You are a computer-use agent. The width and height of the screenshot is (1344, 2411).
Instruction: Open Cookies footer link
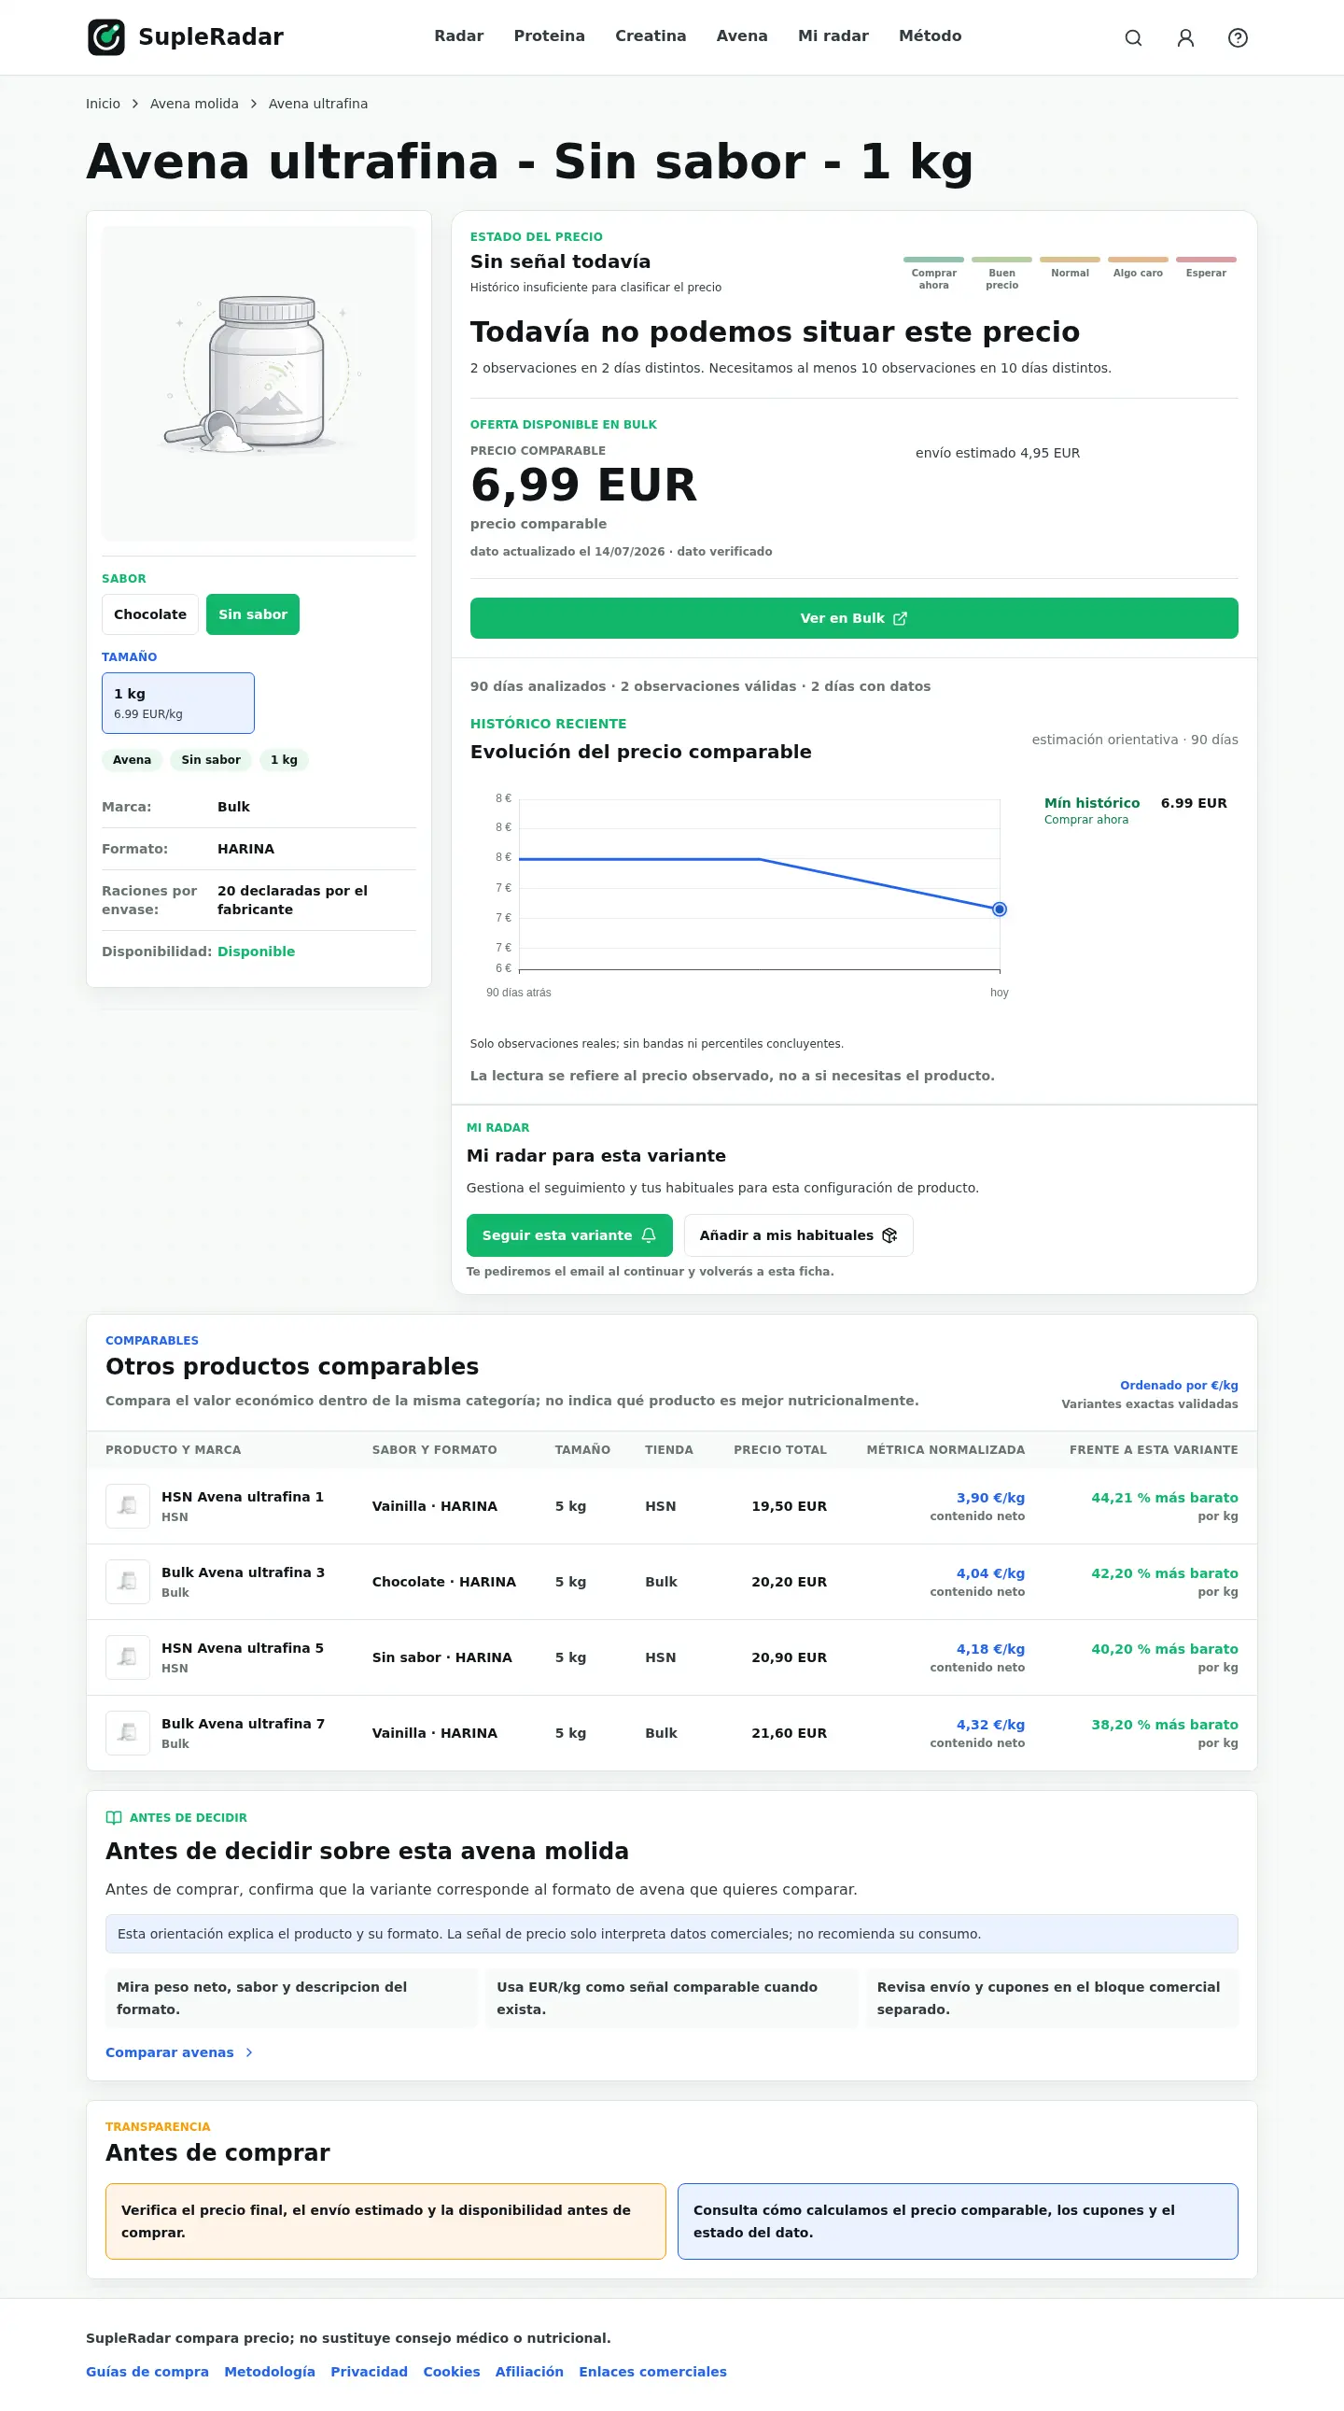(x=452, y=2372)
